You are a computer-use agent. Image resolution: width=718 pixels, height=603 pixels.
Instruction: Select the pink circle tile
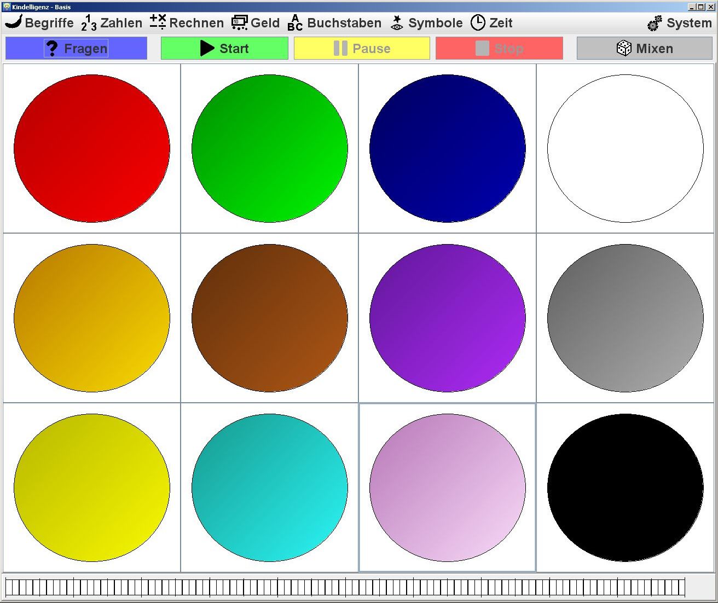tap(448, 488)
